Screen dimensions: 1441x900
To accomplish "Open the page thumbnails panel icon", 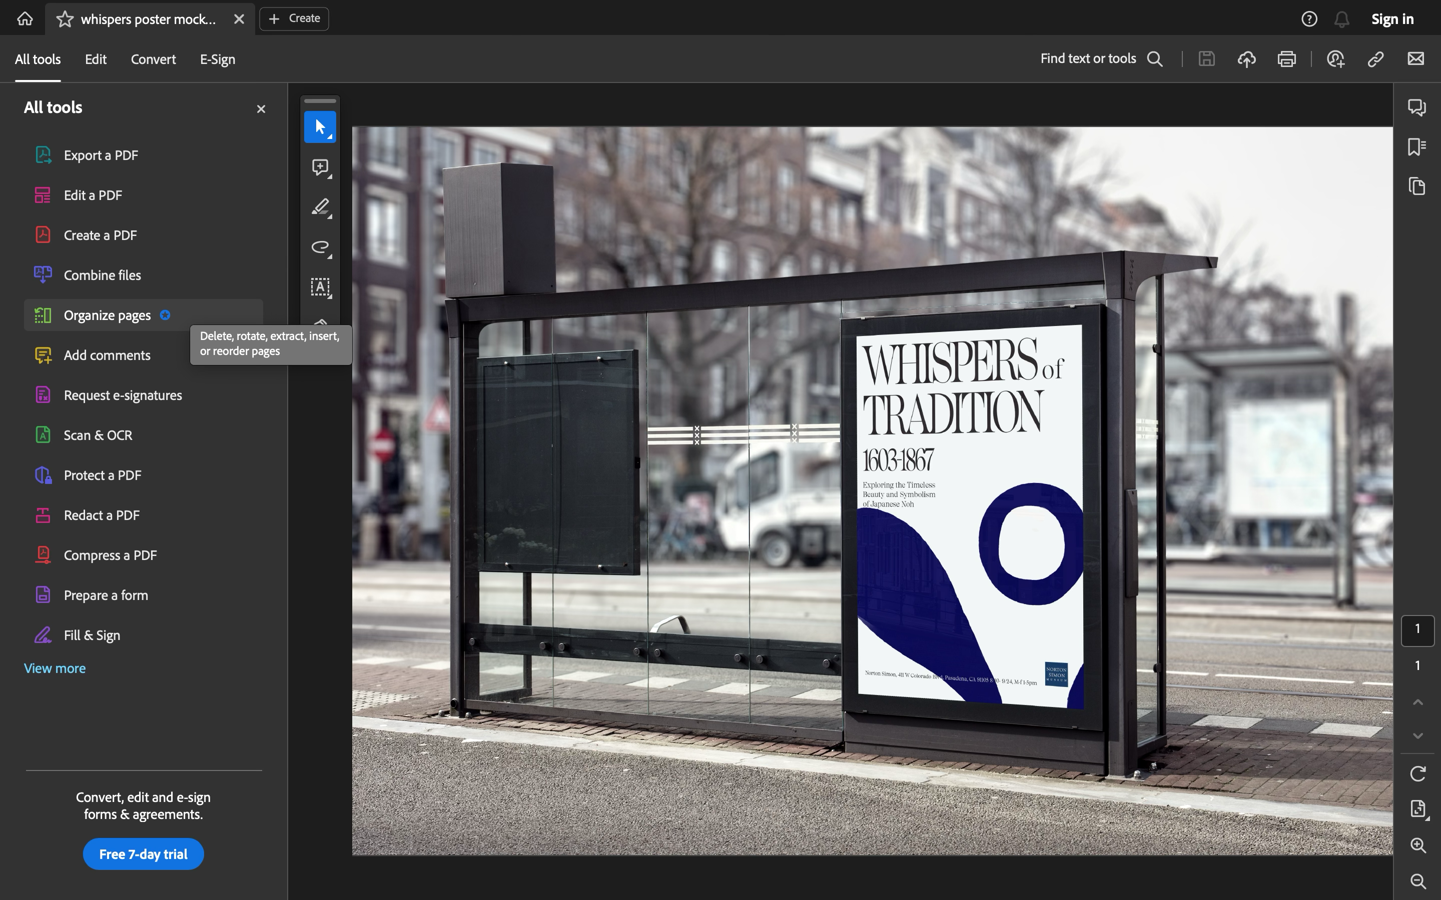I will click(1416, 186).
